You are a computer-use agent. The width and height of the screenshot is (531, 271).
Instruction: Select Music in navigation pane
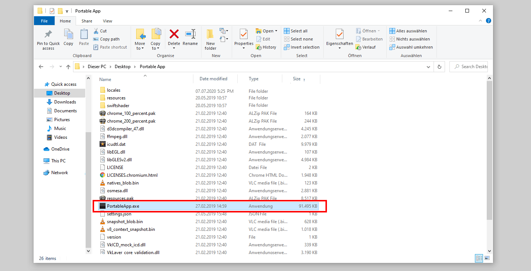pos(56,129)
